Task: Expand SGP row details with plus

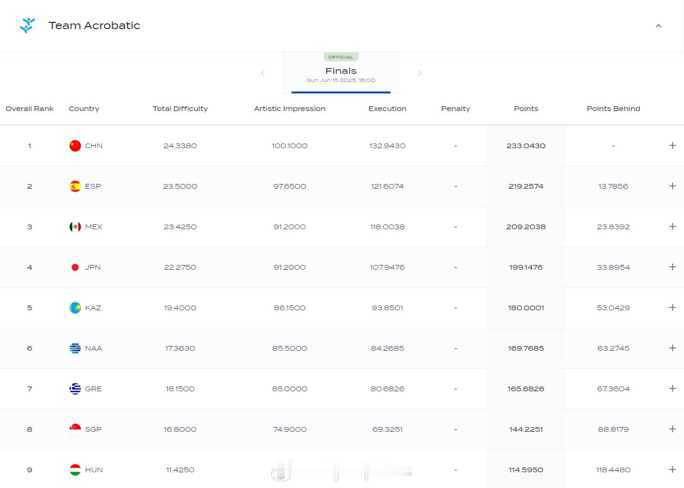Action: coord(672,429)
